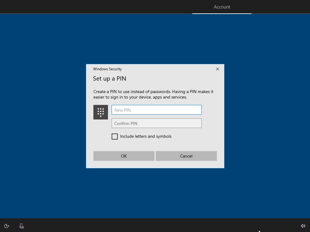Viewport: 310px width, 232px height.
Task: Focus the Confirm PIN field
Action: 157,123
